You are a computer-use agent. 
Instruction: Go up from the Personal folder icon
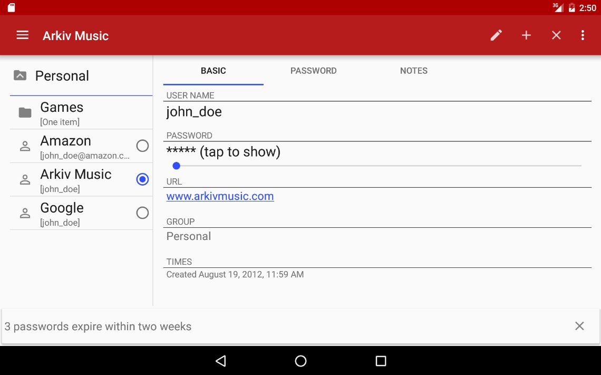[x=20, y=75]
